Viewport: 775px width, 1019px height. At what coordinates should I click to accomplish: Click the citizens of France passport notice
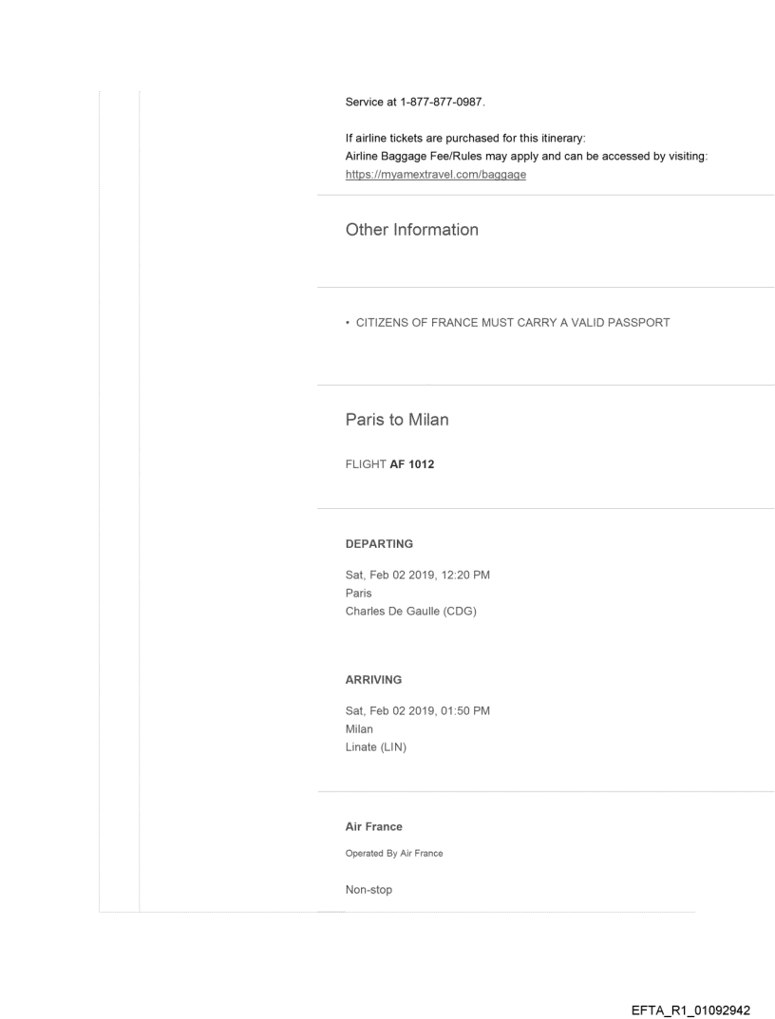(x=508, y=323)
